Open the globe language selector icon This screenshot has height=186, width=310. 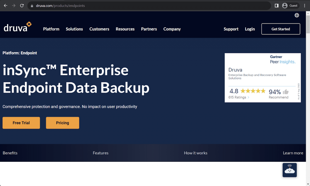[x=297, y=15]
